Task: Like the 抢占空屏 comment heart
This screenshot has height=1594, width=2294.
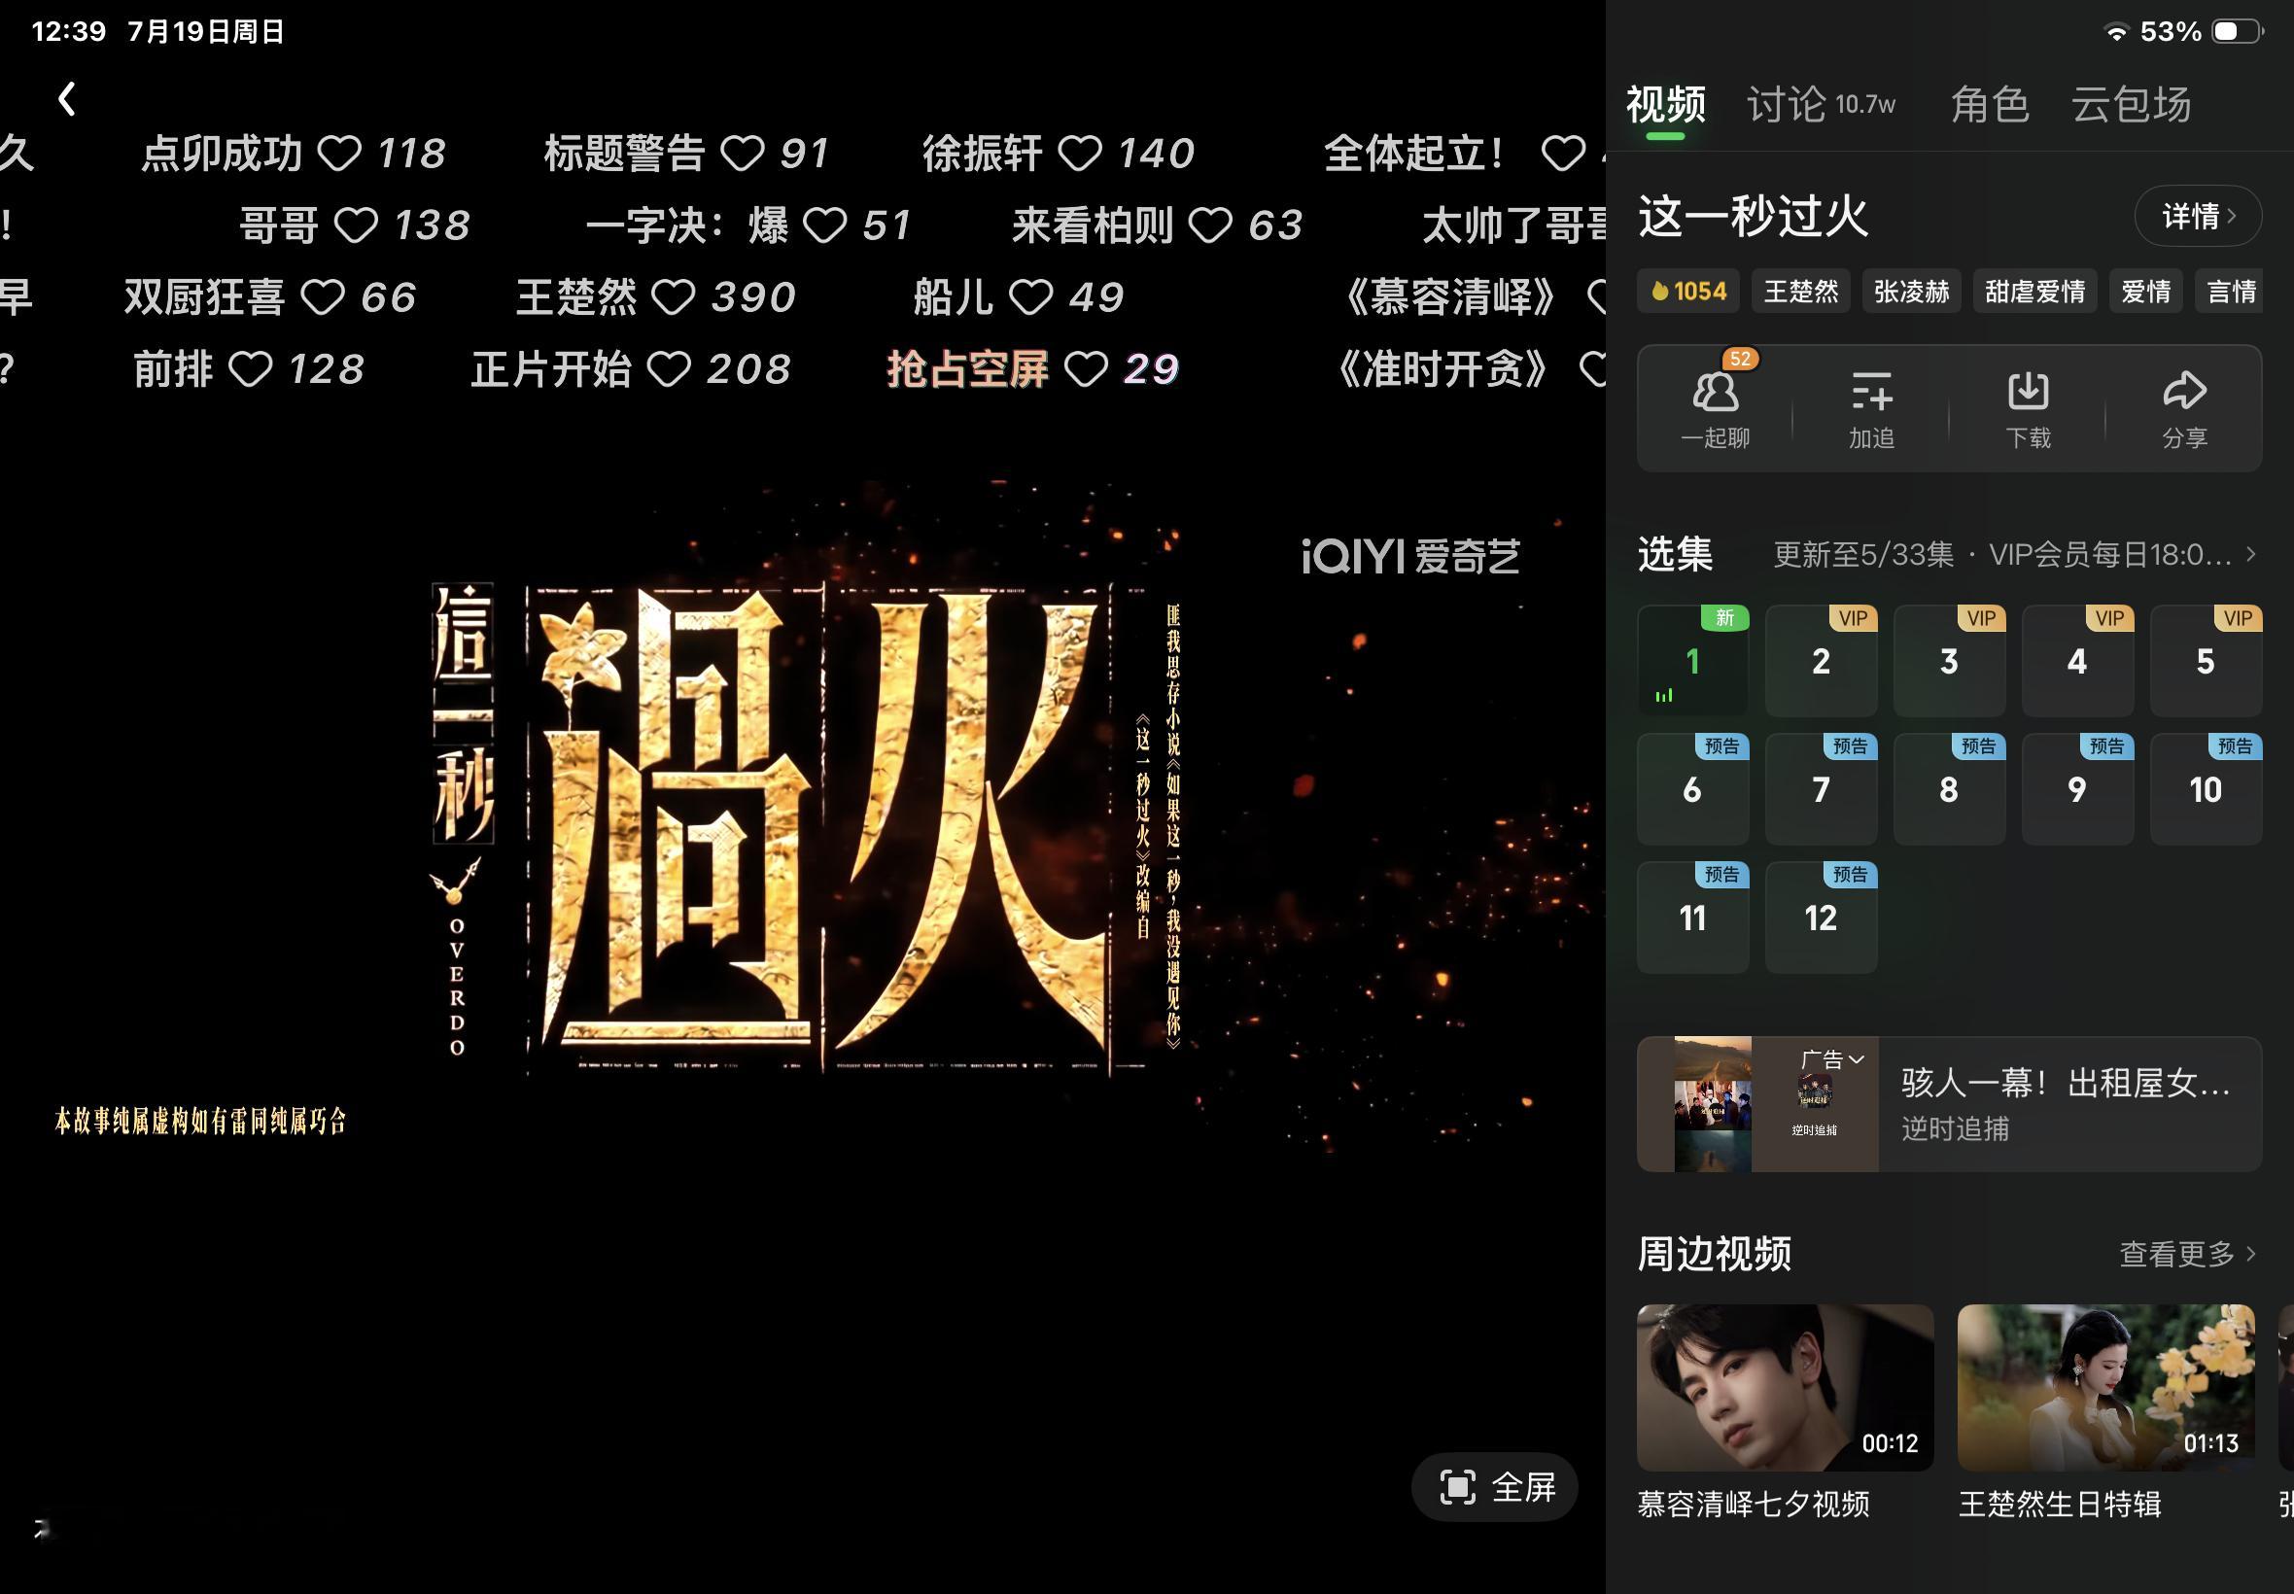Action: (1086, 369)
